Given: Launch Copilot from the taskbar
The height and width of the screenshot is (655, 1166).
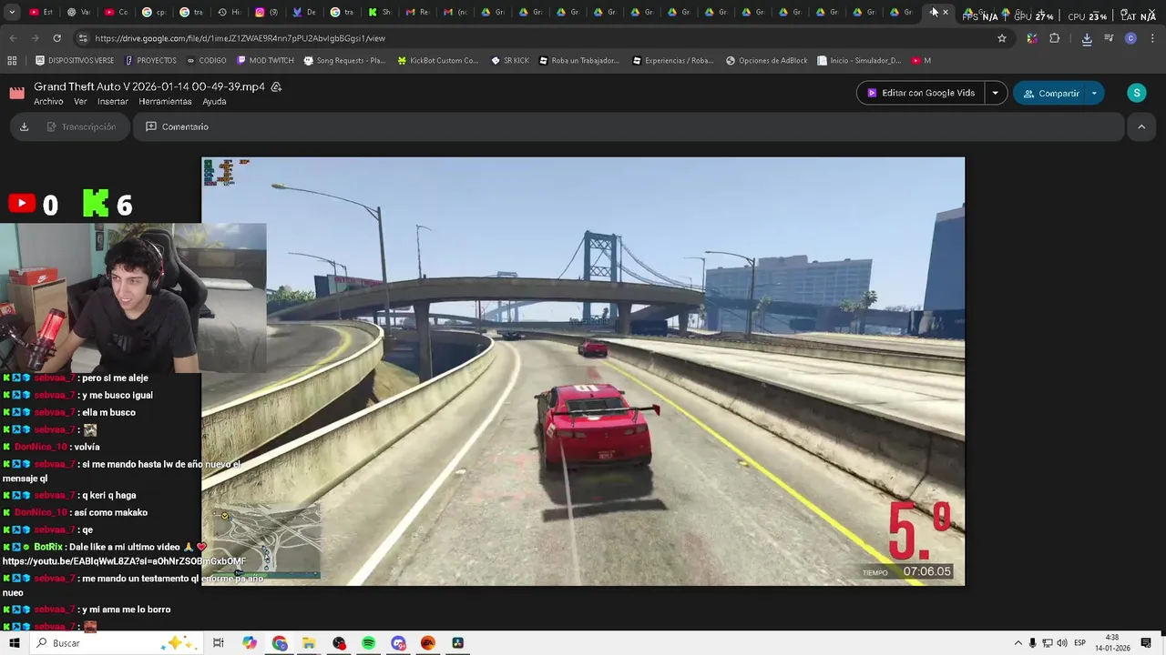Looking at the screenshot, I should point(249,643).
